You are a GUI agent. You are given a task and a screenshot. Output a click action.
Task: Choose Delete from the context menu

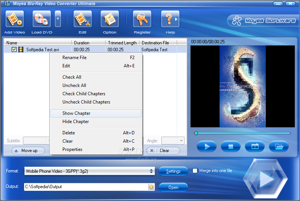coord(96,133)
